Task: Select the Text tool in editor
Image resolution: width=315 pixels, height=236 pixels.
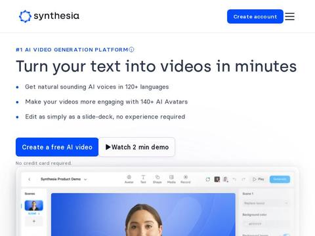Action: [x=143, y=179]
